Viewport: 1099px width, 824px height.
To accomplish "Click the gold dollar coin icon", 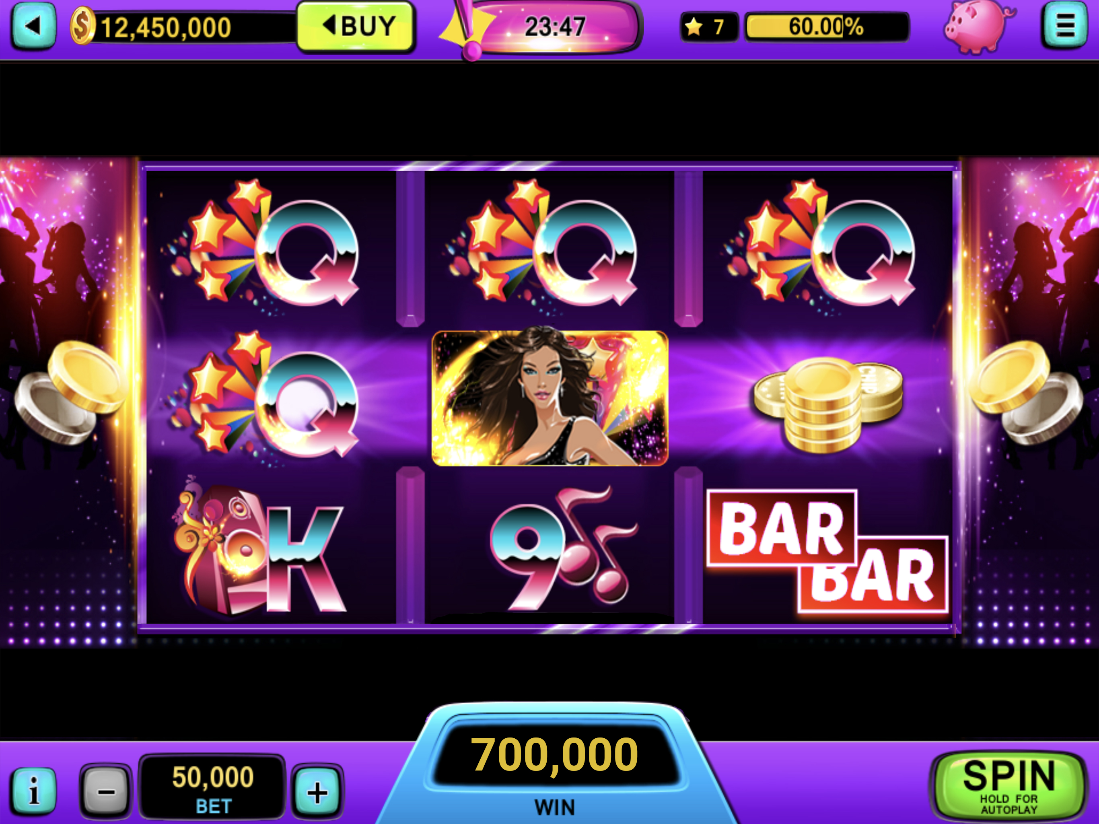I will pyautogui.click(x=82, y=26).
